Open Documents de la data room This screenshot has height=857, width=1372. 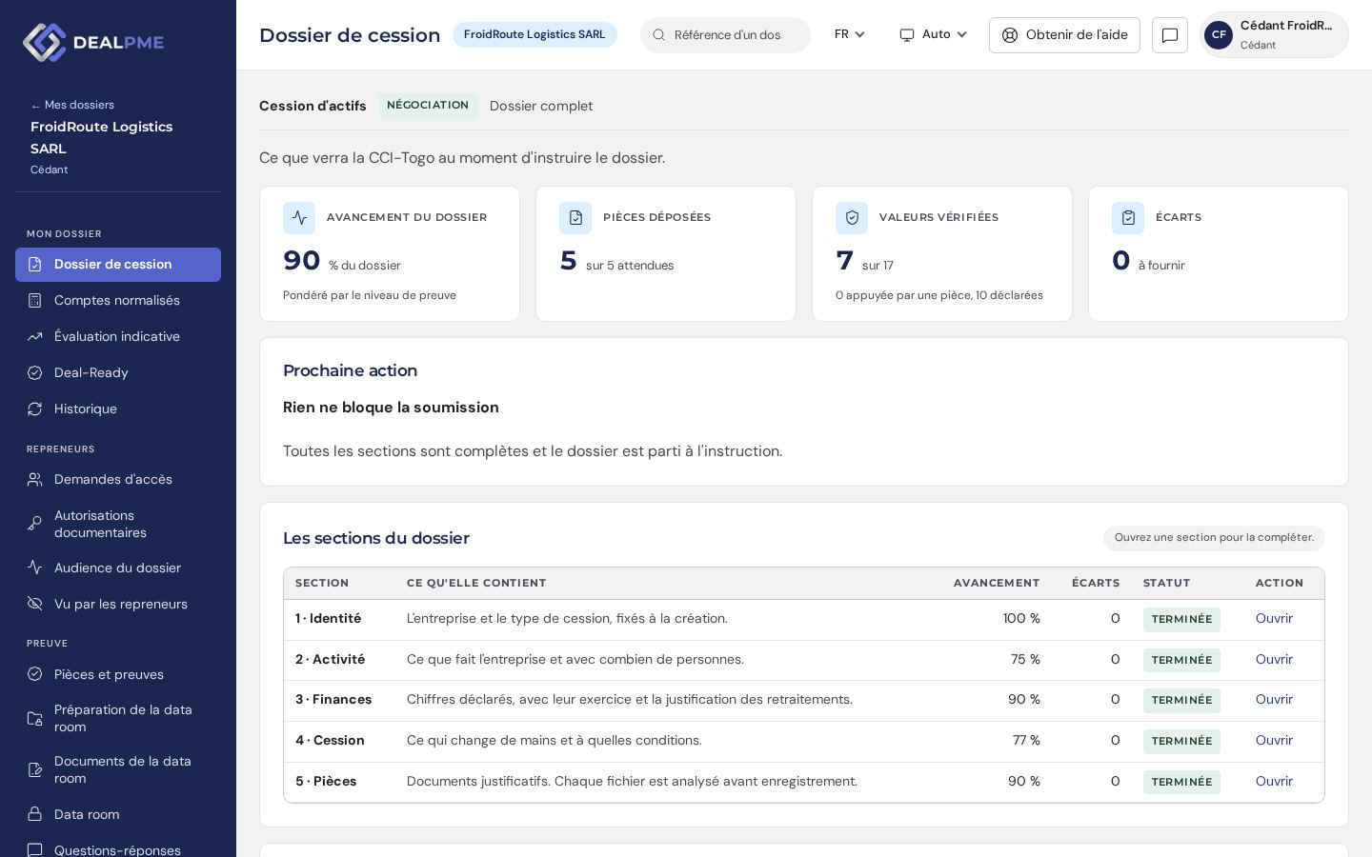pyautogui.click(x=118, y=769)
